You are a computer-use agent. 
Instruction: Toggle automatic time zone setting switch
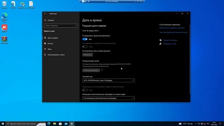tap(85, 47)
